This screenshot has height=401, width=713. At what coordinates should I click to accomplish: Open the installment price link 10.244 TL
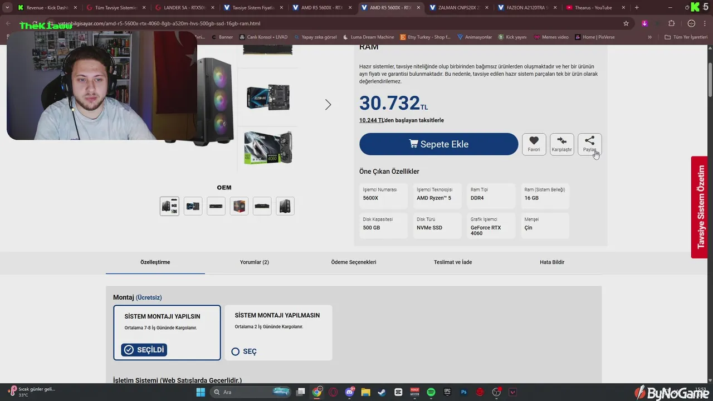coord(372,120)
